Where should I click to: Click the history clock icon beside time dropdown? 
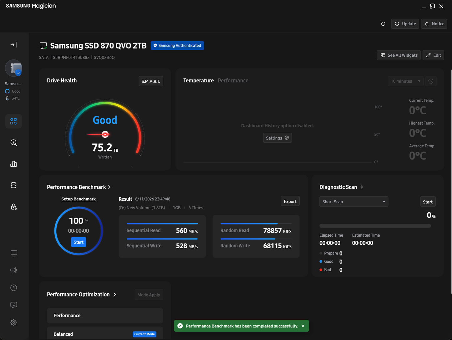[x=431, y=81]
